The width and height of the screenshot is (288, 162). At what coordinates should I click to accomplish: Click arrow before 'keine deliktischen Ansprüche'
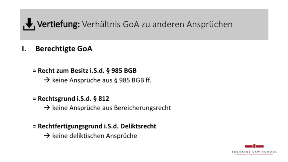(x=46, y=136)
